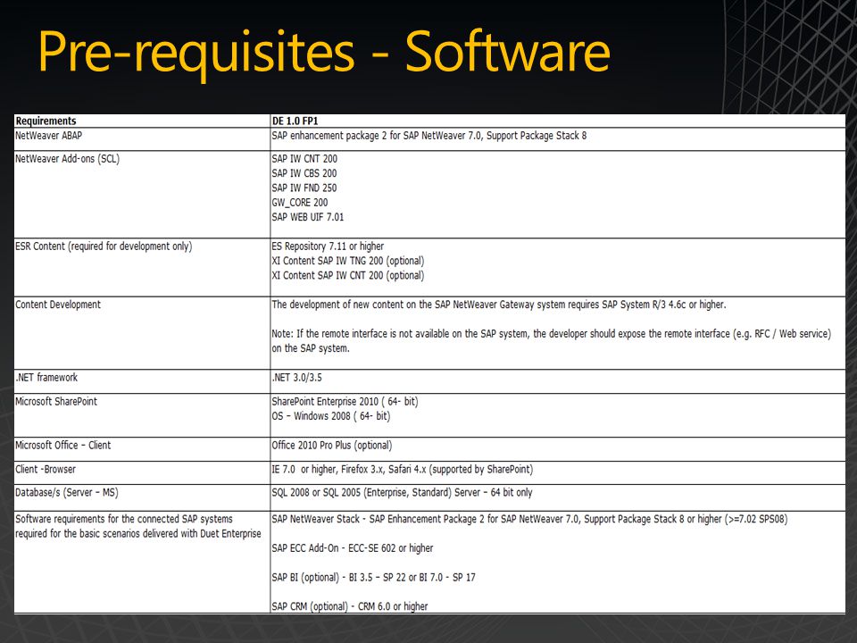
Task: Click 'Software requirements for the connected SAP systems'
Action: tap(124, 520)
